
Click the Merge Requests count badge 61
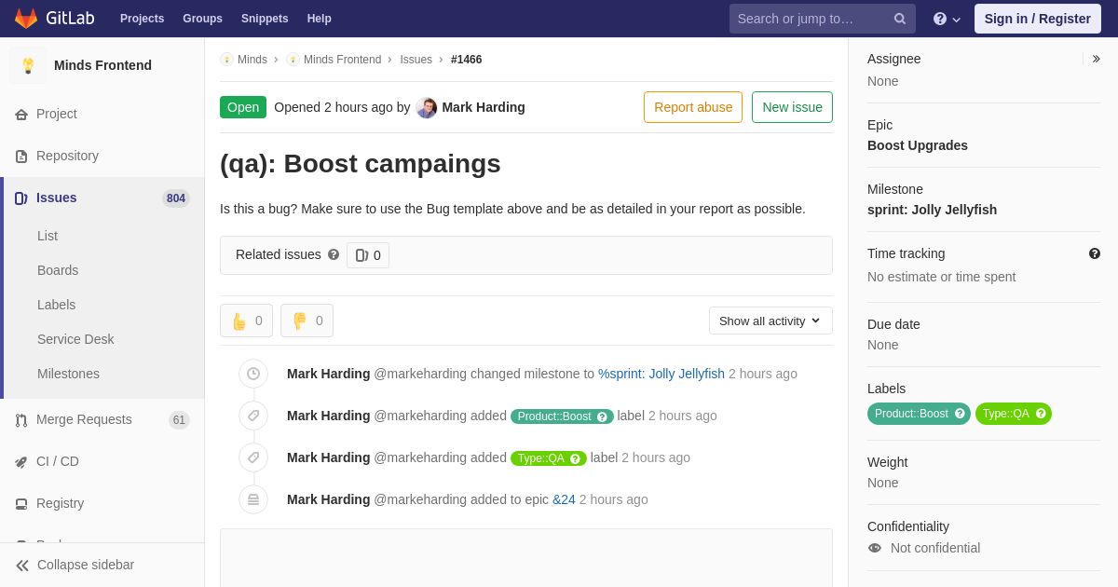tap(179, 420)
